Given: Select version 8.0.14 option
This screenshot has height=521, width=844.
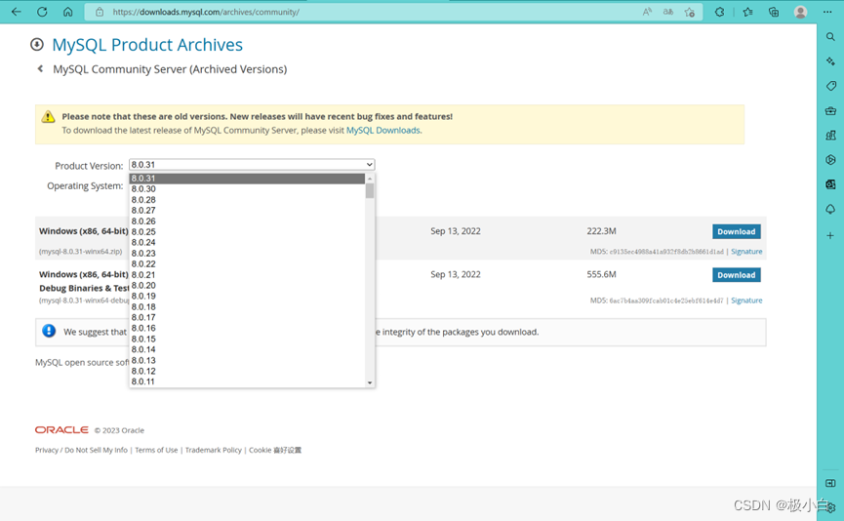Looking at the screenshot, I should point(247,349).
